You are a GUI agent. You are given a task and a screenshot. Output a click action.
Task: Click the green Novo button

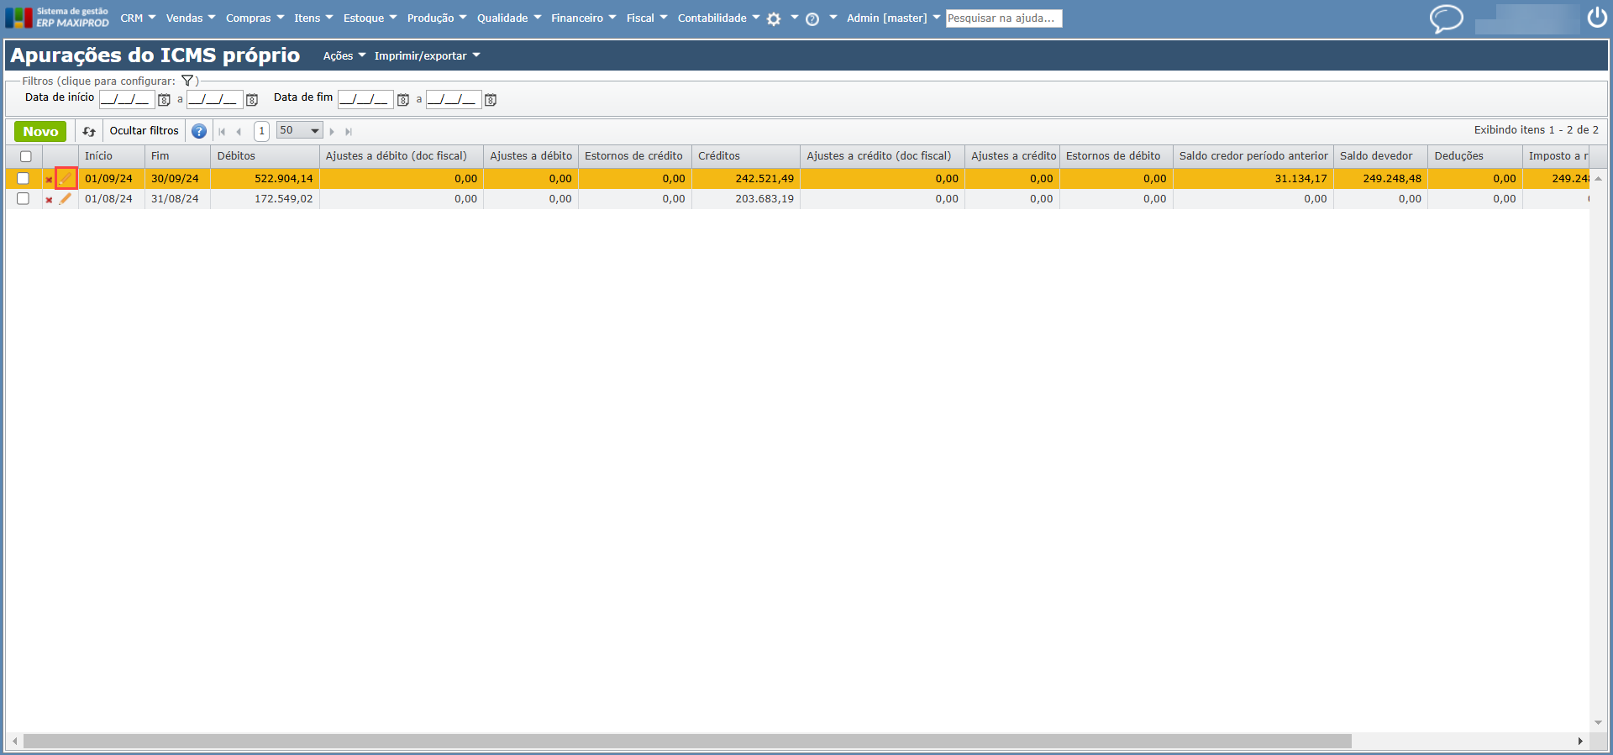[x=40, y=131]
